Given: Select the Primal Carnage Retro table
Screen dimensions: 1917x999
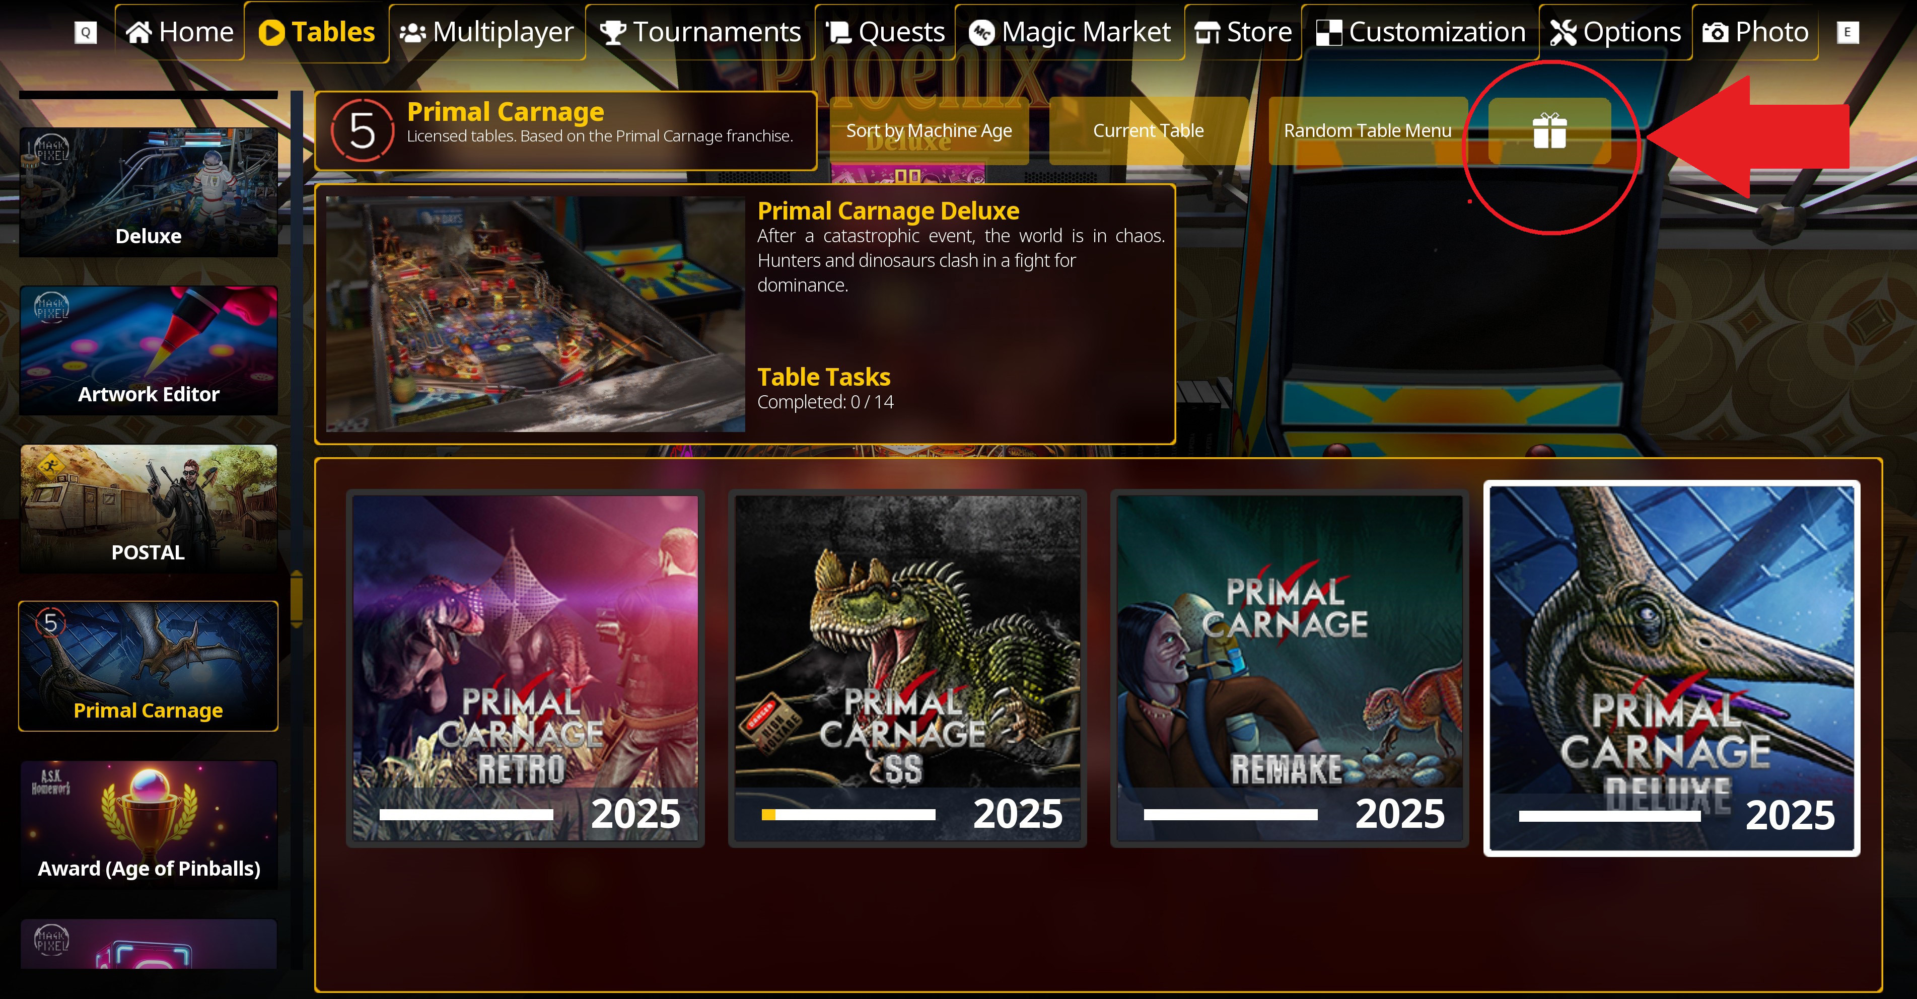Looking at the screenshot, I should click(x=525, y=668).
